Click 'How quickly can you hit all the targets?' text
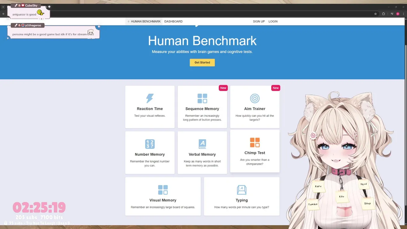Screen dimensions: 407x229 [255, 118]
